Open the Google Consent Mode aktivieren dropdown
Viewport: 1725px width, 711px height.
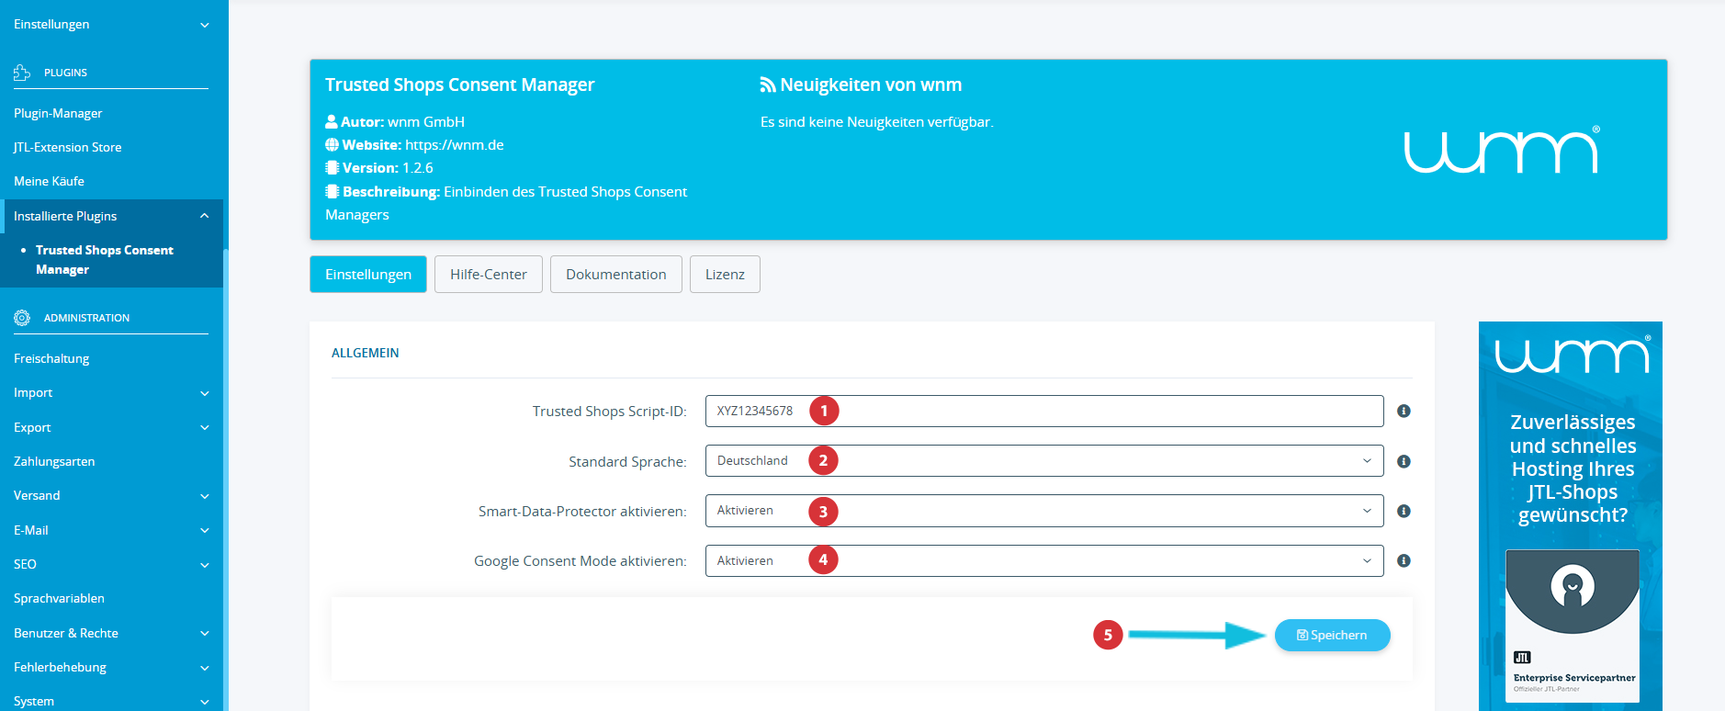[1044, 560]
